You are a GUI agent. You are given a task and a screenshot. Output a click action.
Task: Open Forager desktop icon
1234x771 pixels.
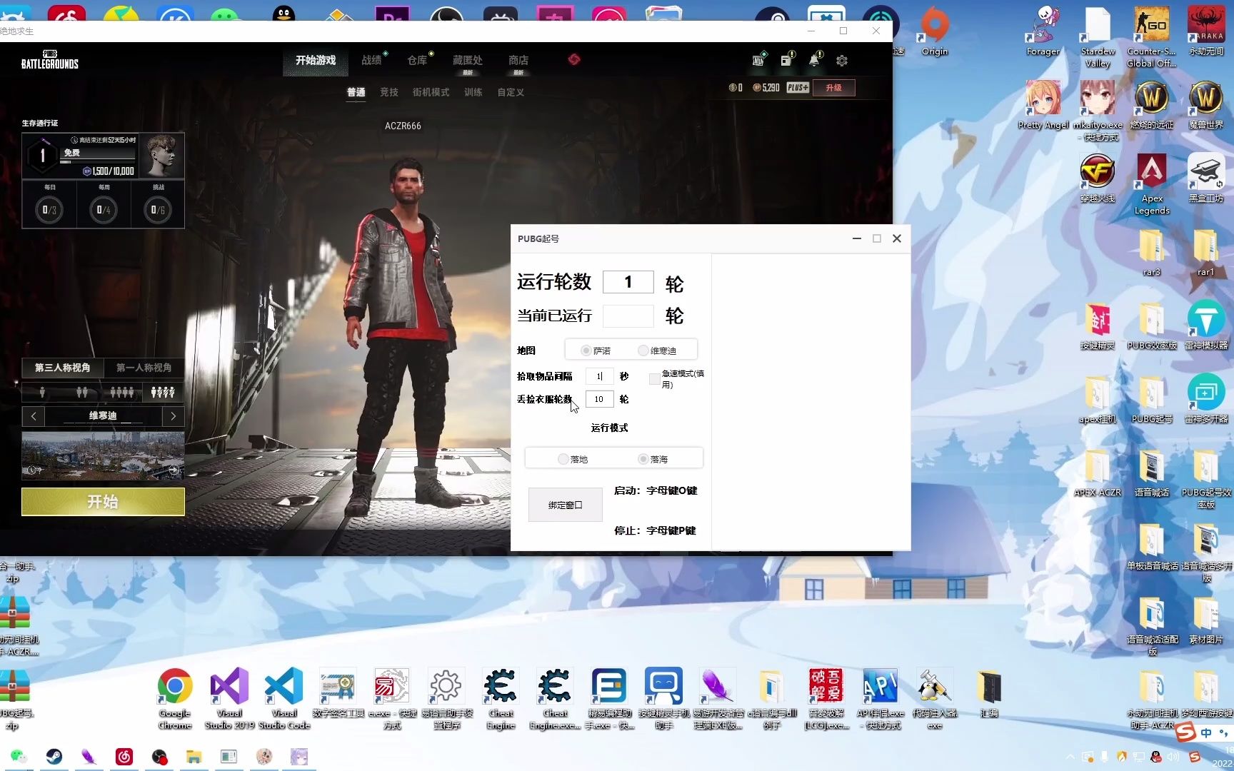click(1043, 32)
